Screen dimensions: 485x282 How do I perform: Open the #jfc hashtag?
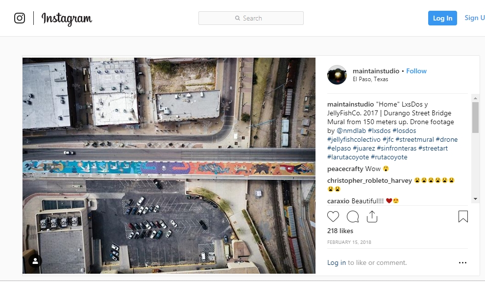388,139
